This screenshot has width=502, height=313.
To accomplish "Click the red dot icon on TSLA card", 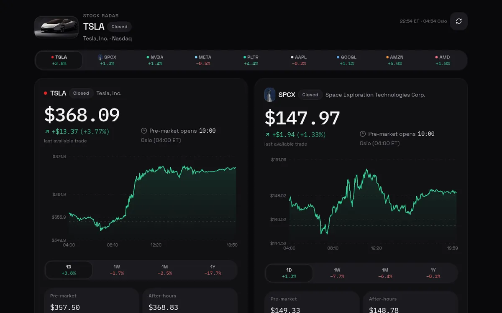I will 46,93.
